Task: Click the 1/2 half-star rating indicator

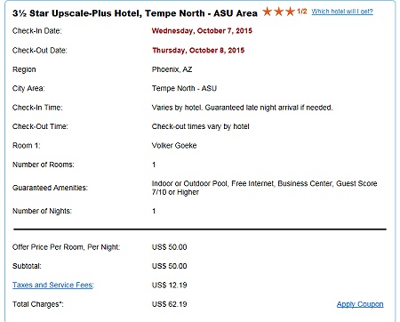Action: tap(302, 12)
